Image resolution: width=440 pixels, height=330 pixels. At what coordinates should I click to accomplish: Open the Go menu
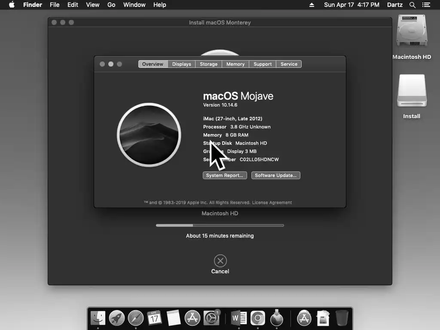(x=111, y=5)
